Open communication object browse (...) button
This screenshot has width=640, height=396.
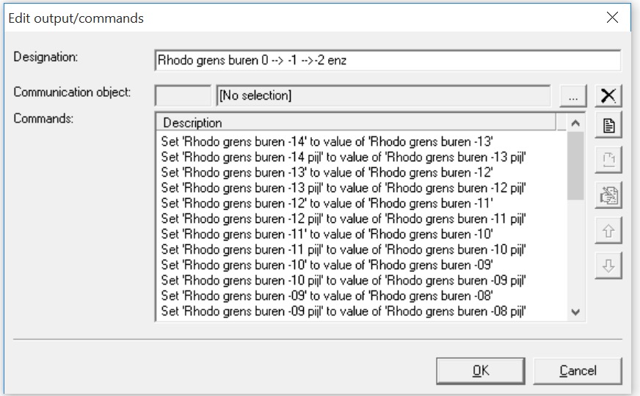pyautogui.click(x=573, y=95)
